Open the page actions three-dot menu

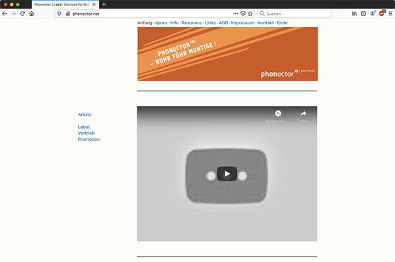(236, 14)
